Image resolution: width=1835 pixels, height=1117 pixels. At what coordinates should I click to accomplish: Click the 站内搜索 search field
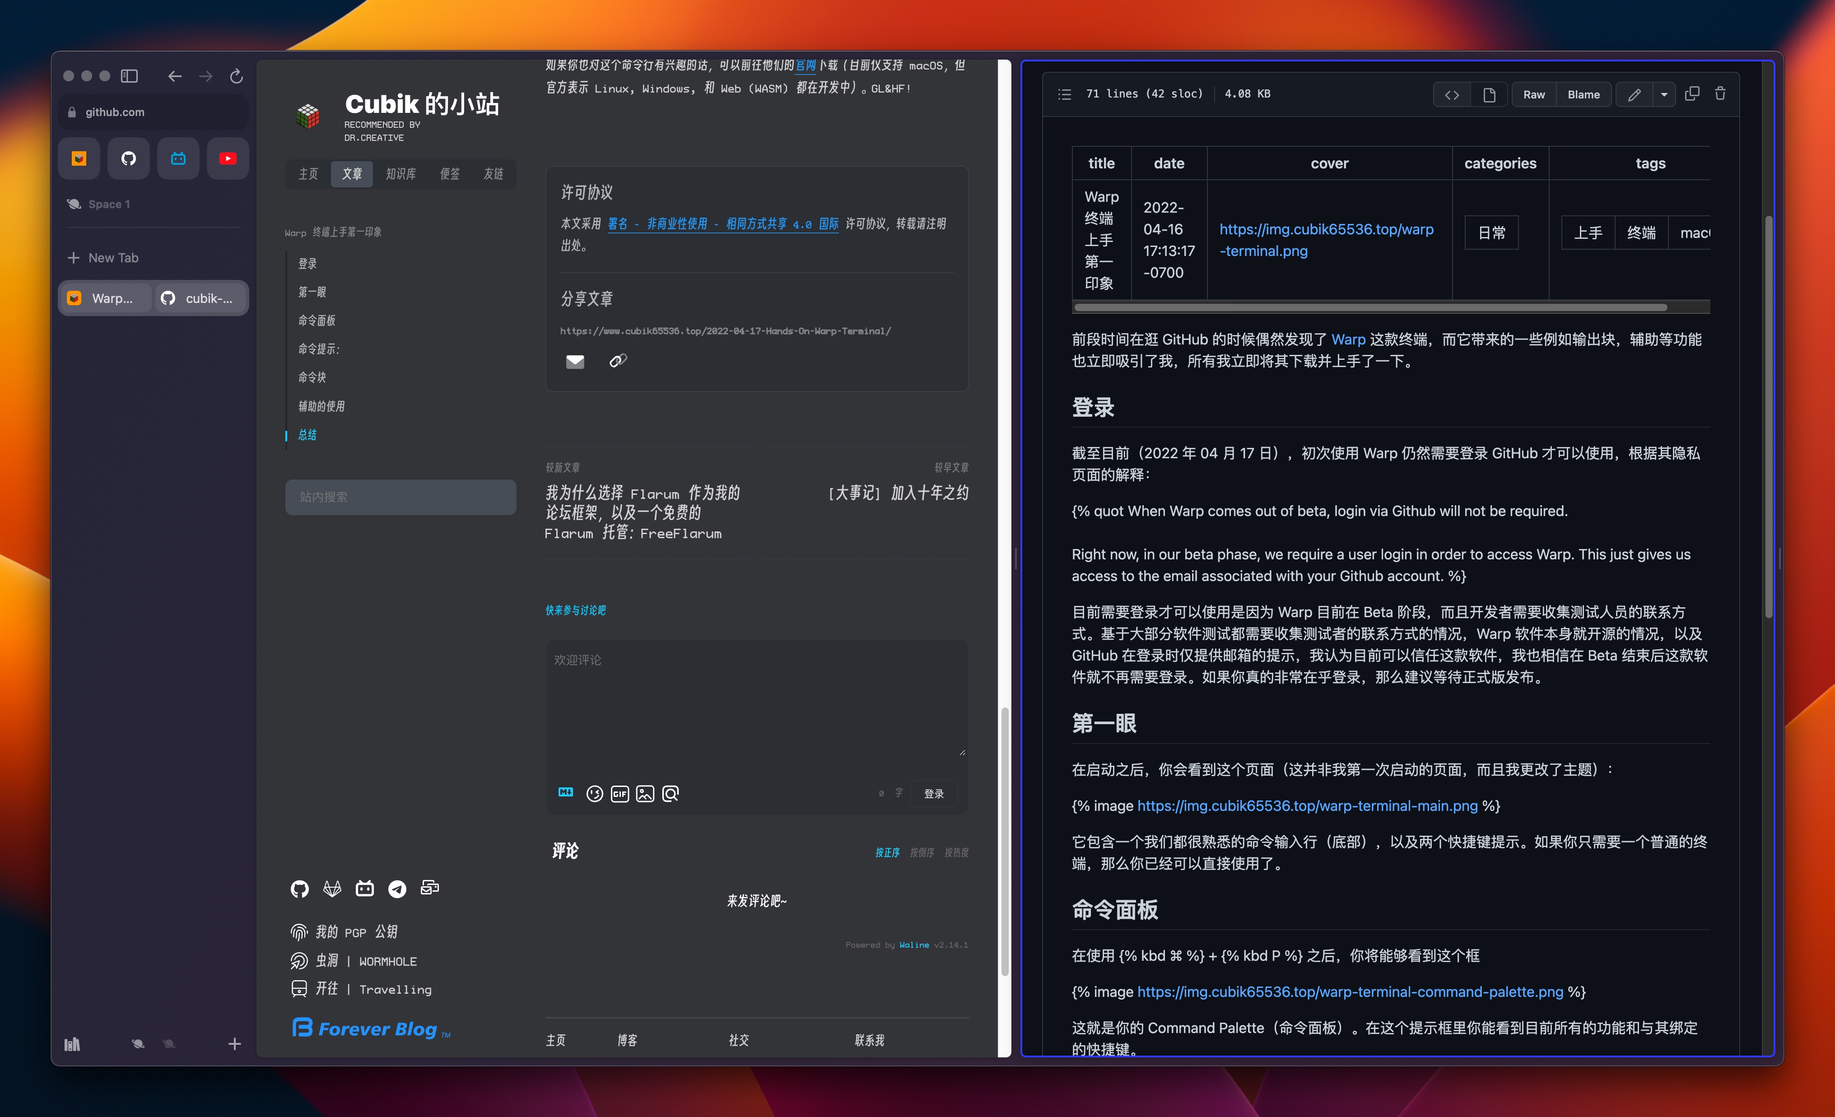pos(401,497)
